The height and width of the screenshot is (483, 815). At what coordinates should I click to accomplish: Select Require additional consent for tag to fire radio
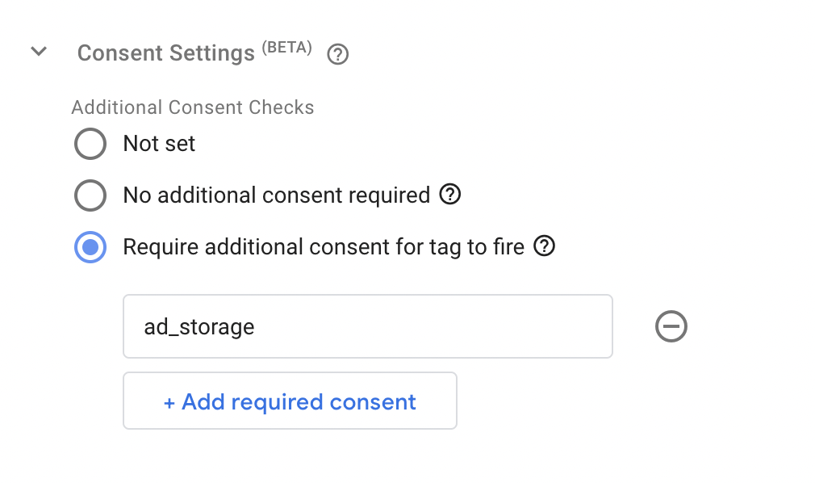90,247
